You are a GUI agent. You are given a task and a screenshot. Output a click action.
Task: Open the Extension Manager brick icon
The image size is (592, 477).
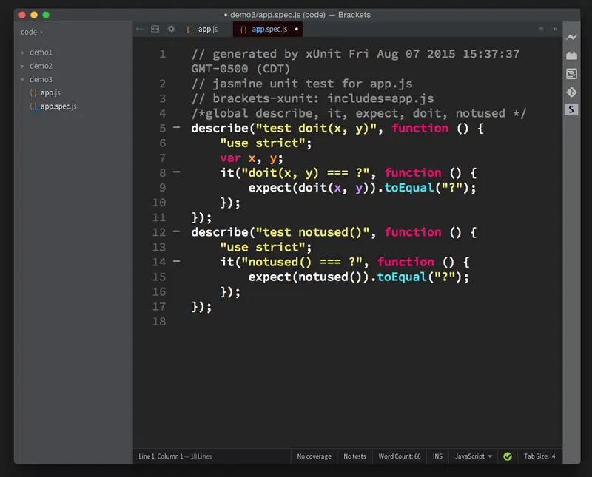(571, 55)
